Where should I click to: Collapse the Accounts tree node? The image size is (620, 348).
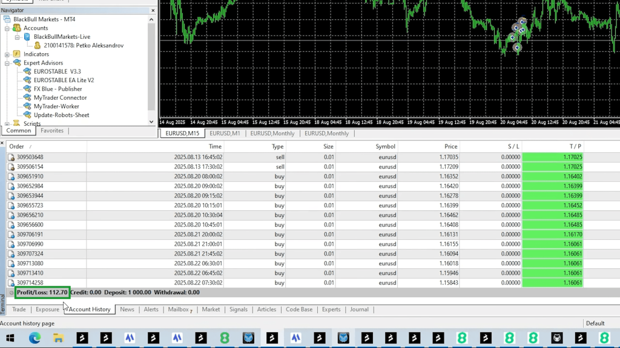pos(8,28)
